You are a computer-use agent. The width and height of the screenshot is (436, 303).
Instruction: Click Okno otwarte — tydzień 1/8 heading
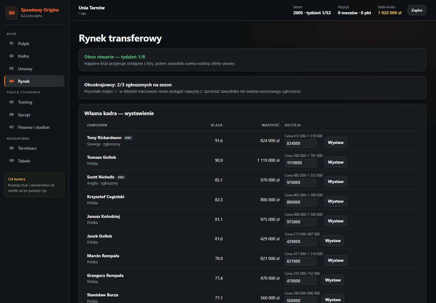click(x=115, y=57)
